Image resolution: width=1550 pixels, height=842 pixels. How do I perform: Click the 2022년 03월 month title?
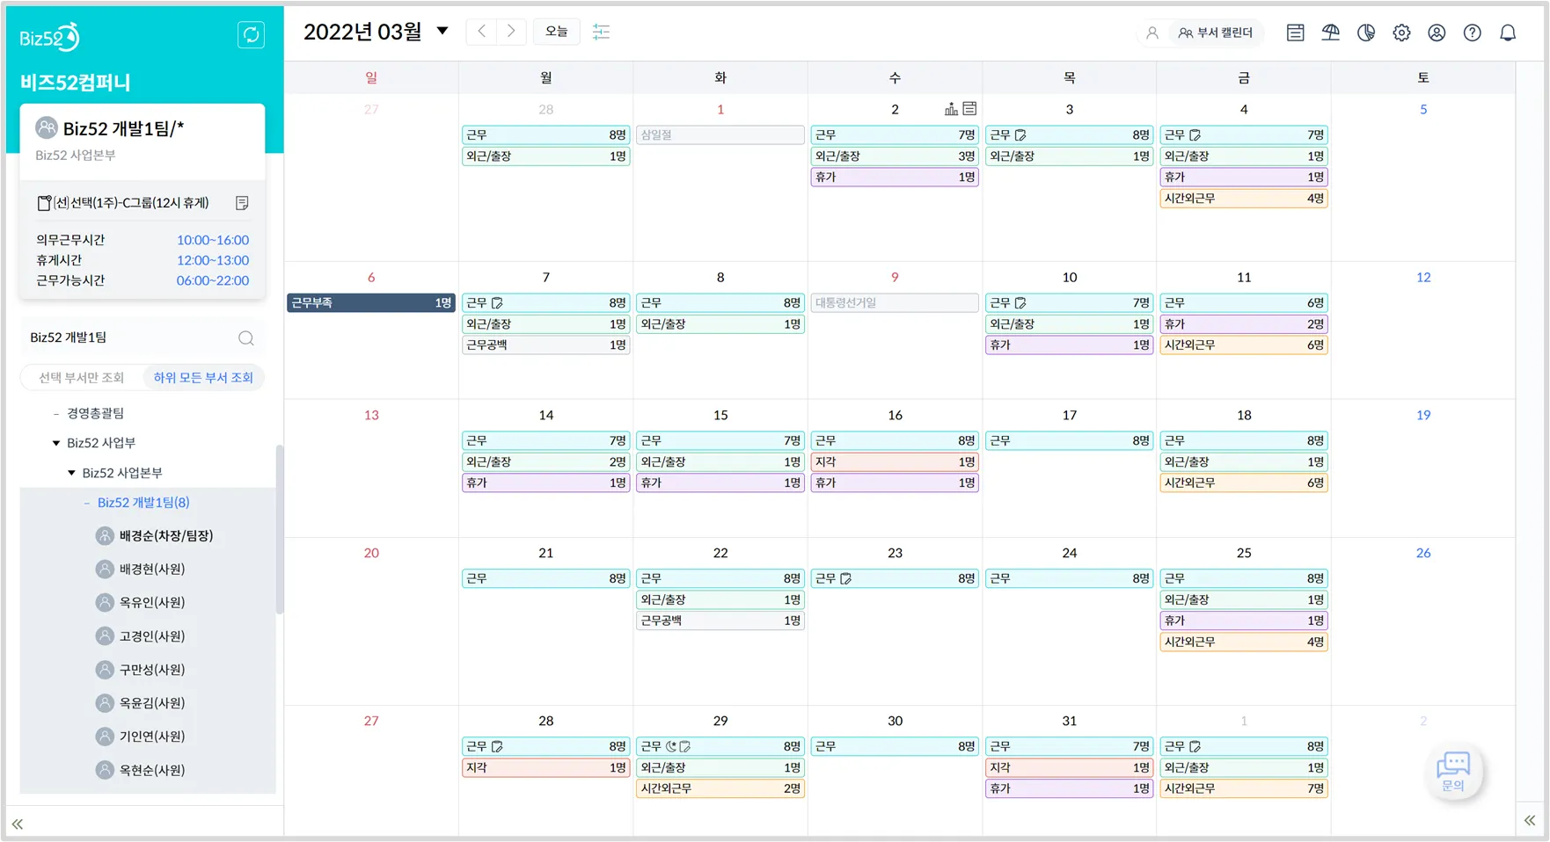click(362, 32)
